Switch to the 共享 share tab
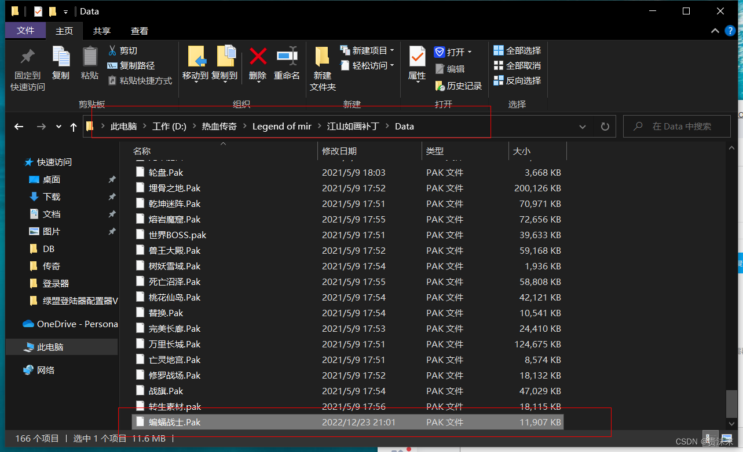The image size is (743, 452). point(102,31)
